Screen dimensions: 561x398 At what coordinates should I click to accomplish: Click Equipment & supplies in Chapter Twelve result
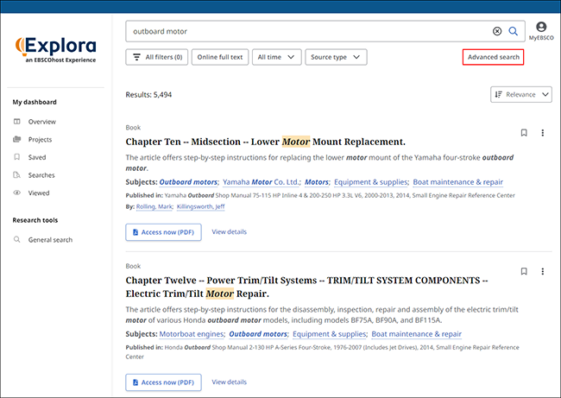330,334
